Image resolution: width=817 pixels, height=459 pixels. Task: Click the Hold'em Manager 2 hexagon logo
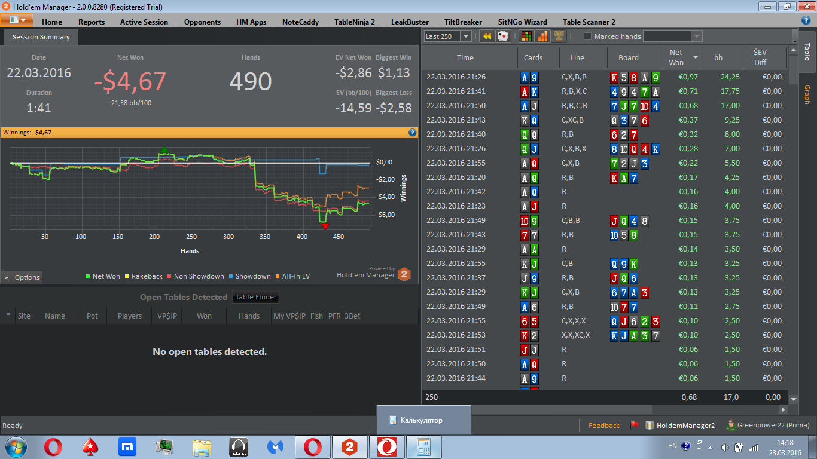(404, 275)
